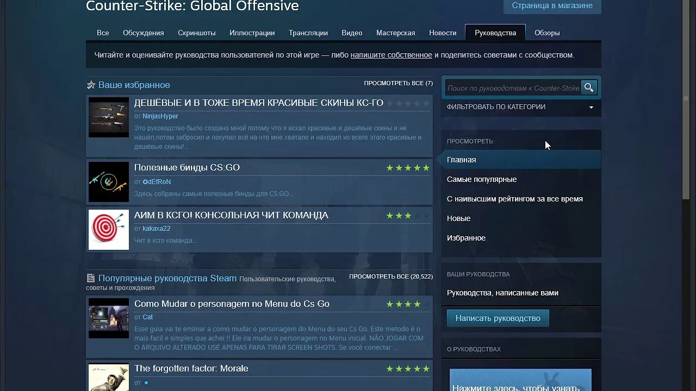
Task: Go to the Видео tab
Action: [352, 33]
